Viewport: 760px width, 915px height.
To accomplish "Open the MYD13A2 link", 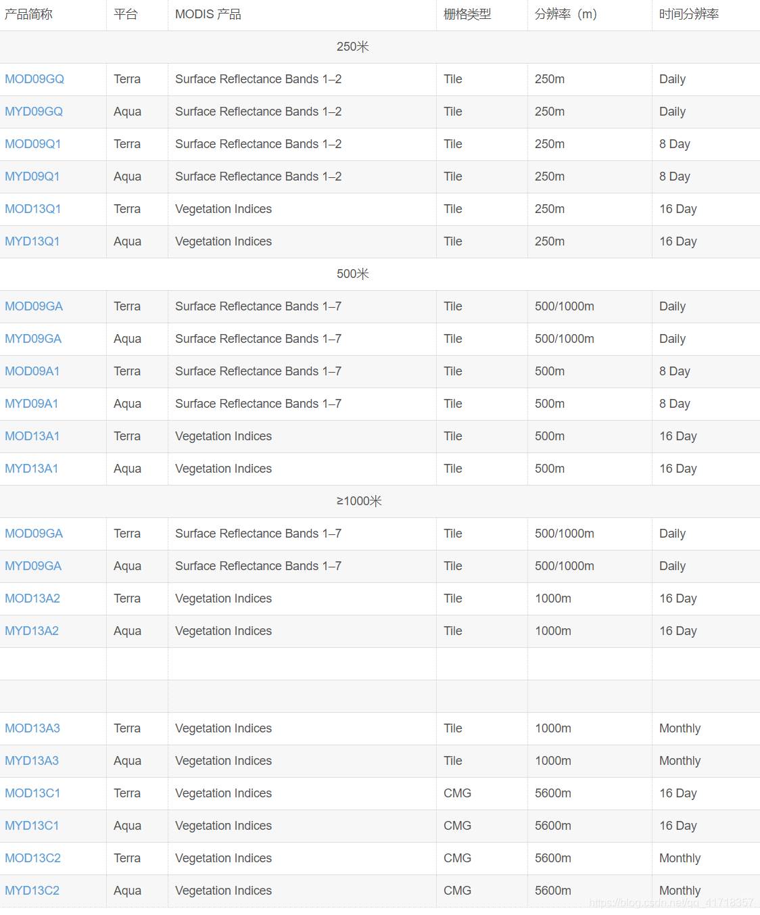I will (x=32, y=631).
